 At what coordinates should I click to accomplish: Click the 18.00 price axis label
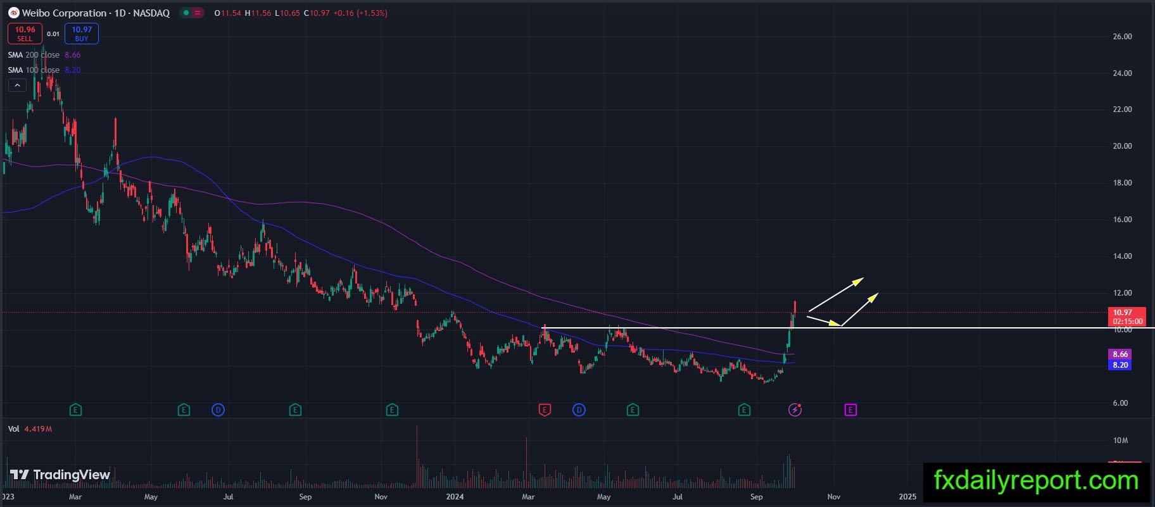coord(1122,183)
